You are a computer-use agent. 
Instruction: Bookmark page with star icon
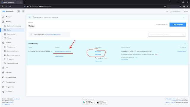coord(165,7)
